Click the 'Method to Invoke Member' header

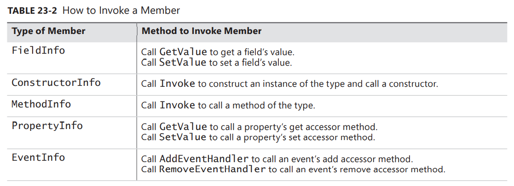(202, 31)
